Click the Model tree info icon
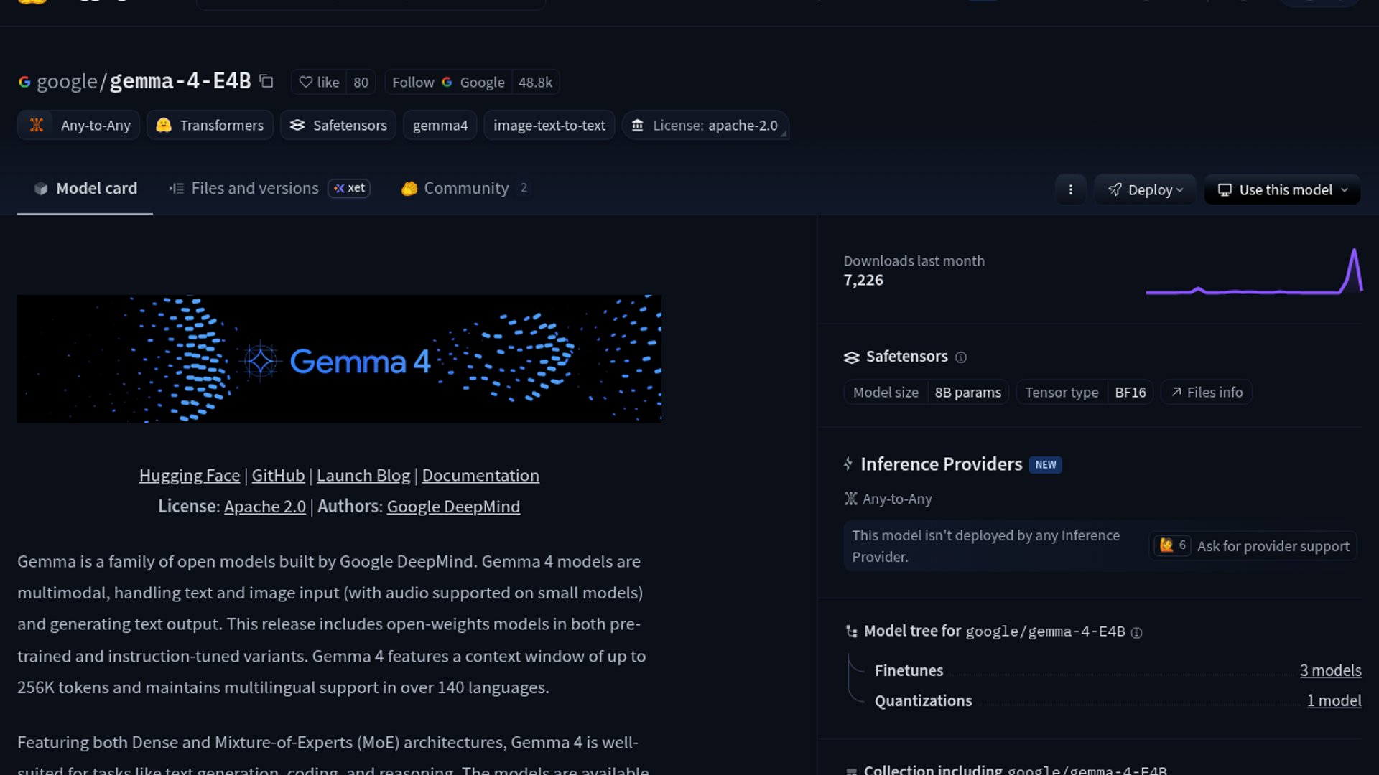1379x775 pixels. (1136, 632)
